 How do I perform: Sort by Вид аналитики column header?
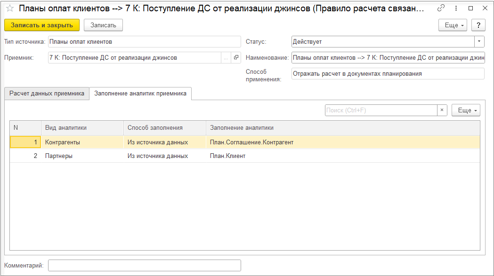[82, 128]
